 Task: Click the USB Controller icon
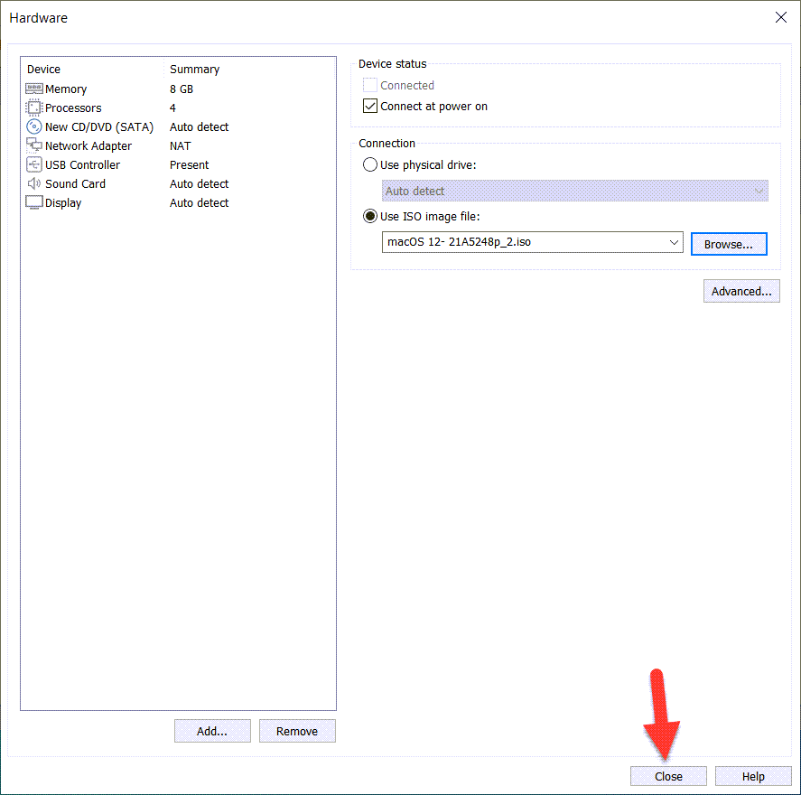[x=34, y=165]
